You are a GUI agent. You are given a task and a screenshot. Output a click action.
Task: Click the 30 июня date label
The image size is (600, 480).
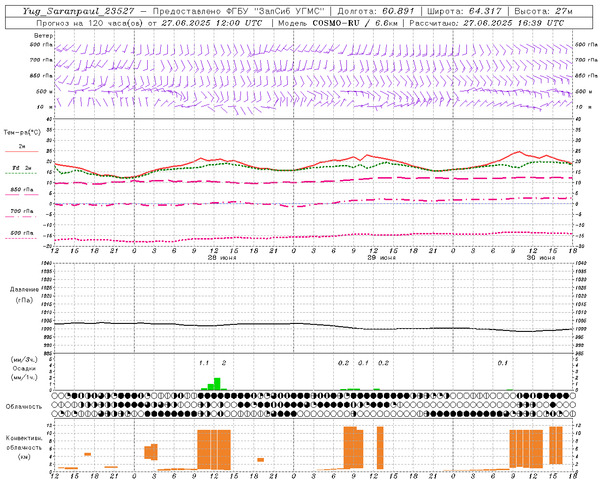pyautogui.click(x=541, y=258)
